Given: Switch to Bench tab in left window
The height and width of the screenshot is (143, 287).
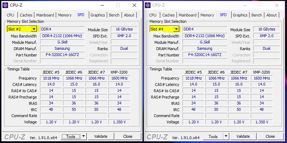Looking at the screenshot, I should pos(114,15).
